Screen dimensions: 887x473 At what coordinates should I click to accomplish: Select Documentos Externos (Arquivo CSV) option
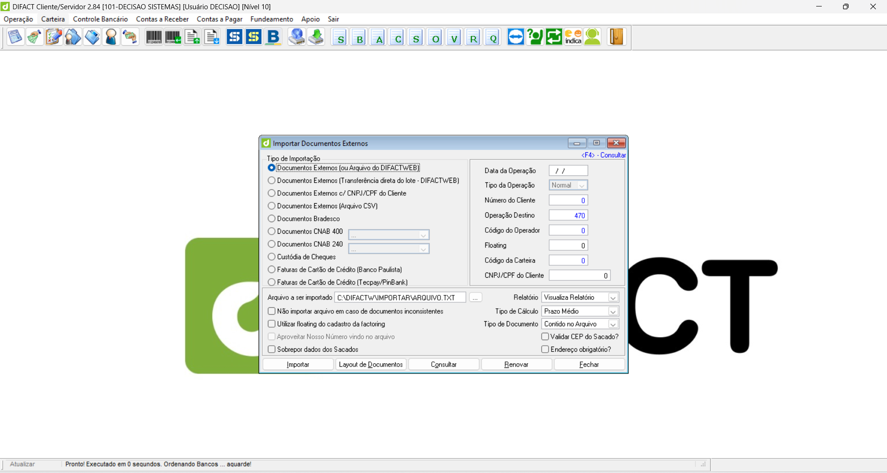click(323, 206)
